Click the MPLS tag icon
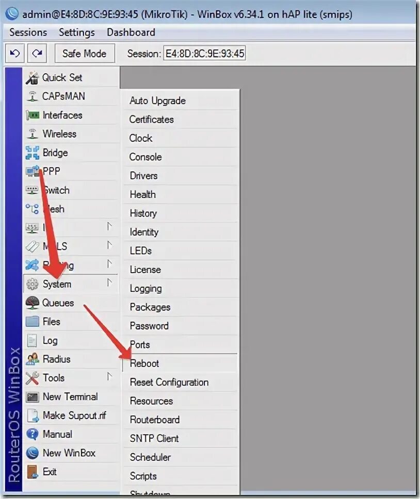 pos(32,246)
